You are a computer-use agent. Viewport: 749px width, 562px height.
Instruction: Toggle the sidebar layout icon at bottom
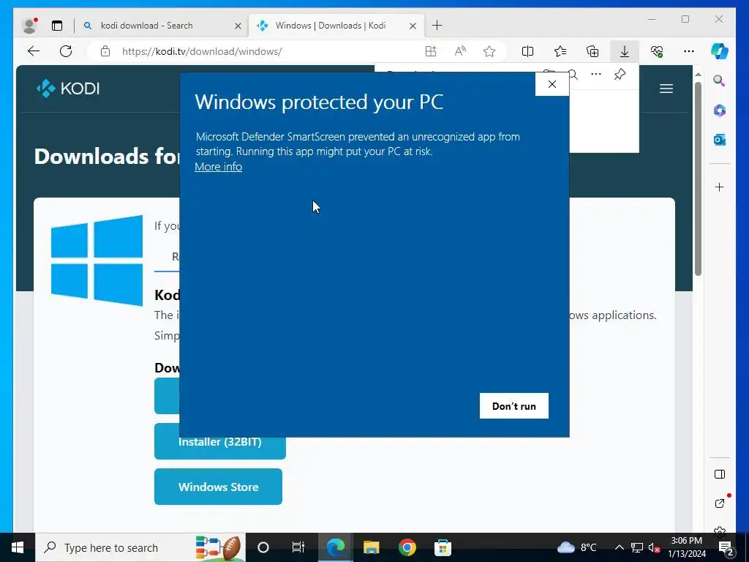click(x=720, y=474)
